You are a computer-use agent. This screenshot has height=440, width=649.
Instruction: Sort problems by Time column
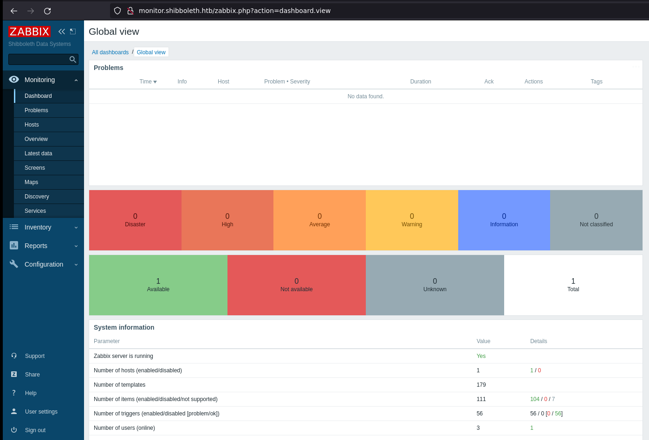pyautogui.click(x=148, y=82)
